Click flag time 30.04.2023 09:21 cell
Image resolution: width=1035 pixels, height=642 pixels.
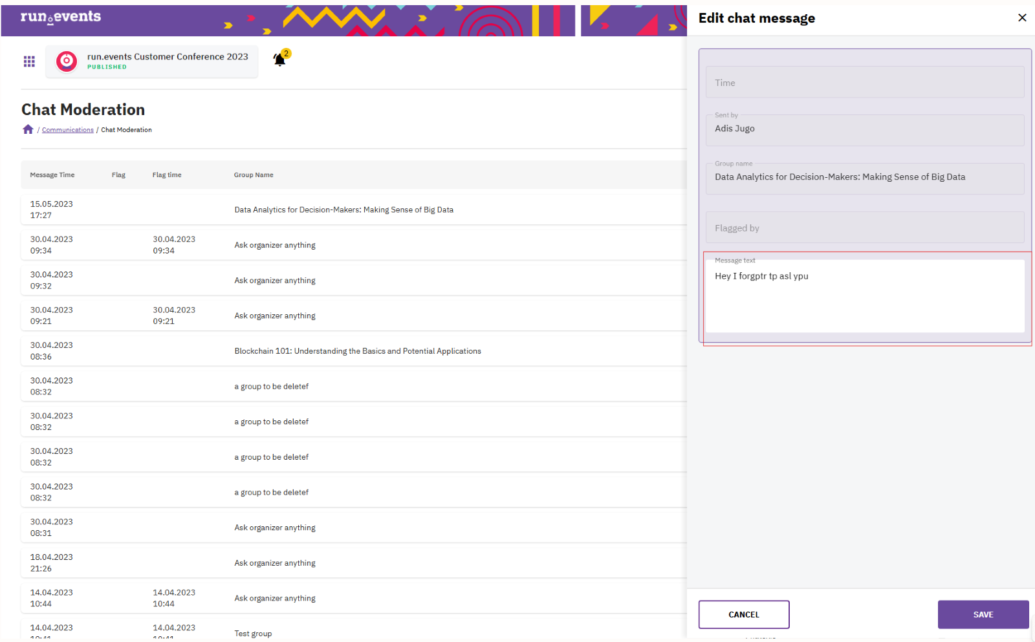pyautogui.click(x=174, y=316)
